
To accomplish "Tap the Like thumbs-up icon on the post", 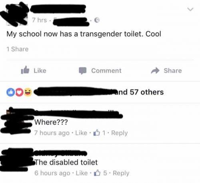I will [25, 70].
